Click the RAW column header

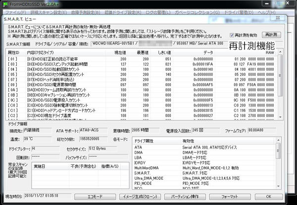pyautogui.click(x=246, y=52)
